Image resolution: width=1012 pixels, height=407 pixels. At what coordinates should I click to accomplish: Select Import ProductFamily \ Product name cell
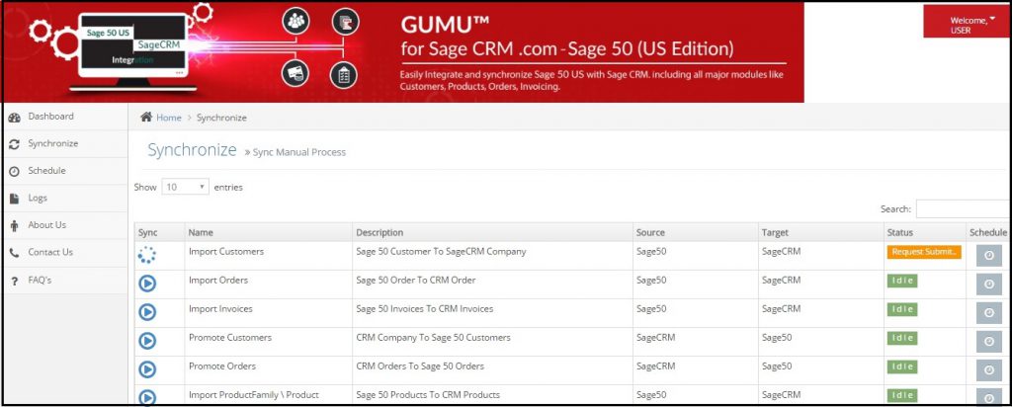pyautogui.click(x=269, y=395)
